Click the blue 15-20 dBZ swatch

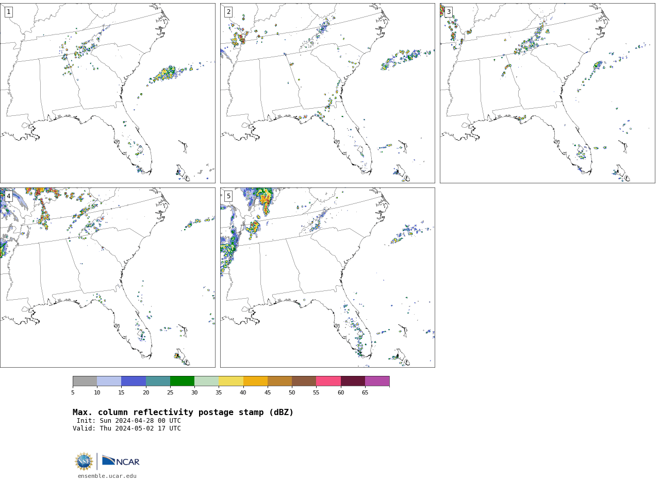click(x=134, y=381)
